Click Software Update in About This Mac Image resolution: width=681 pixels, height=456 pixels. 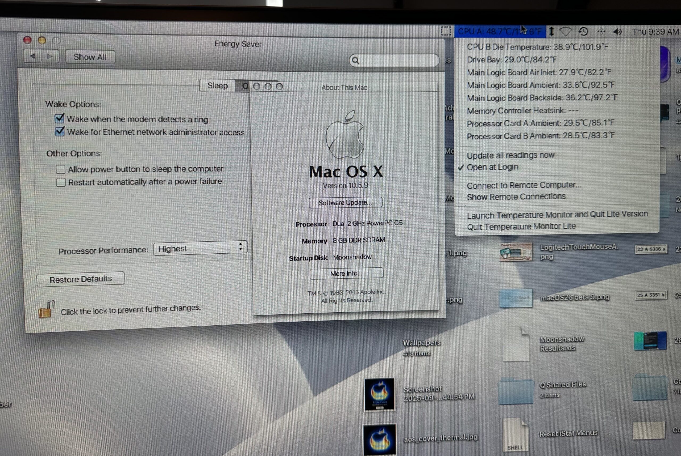345,202
